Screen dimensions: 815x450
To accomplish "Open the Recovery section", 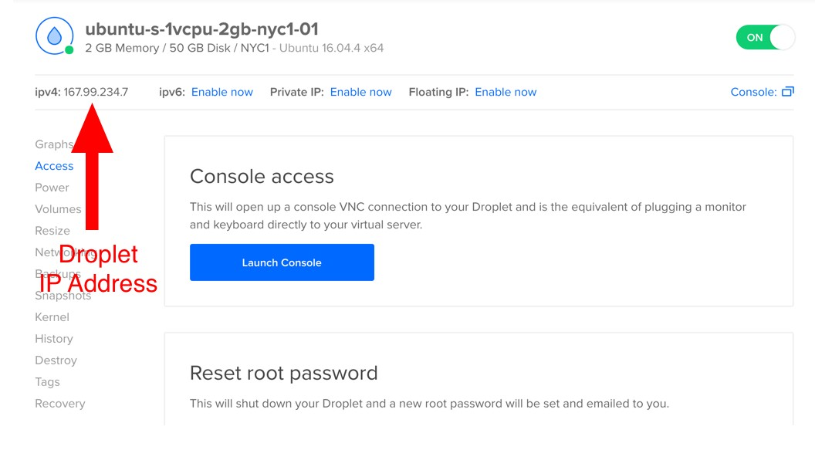I will (x=60, y=404).
